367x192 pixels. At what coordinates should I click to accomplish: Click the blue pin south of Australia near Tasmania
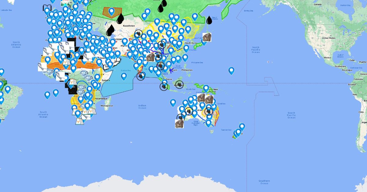tap(209, 123)
